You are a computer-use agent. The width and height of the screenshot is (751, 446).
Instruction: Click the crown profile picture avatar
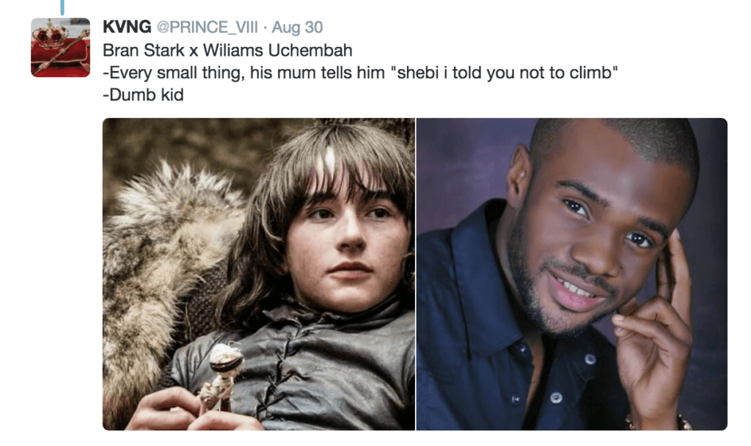[60, 48]
